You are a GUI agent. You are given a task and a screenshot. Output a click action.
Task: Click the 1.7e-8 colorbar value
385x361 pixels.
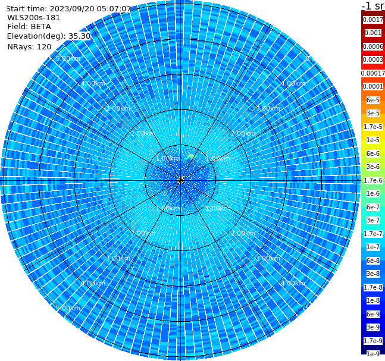373,287
